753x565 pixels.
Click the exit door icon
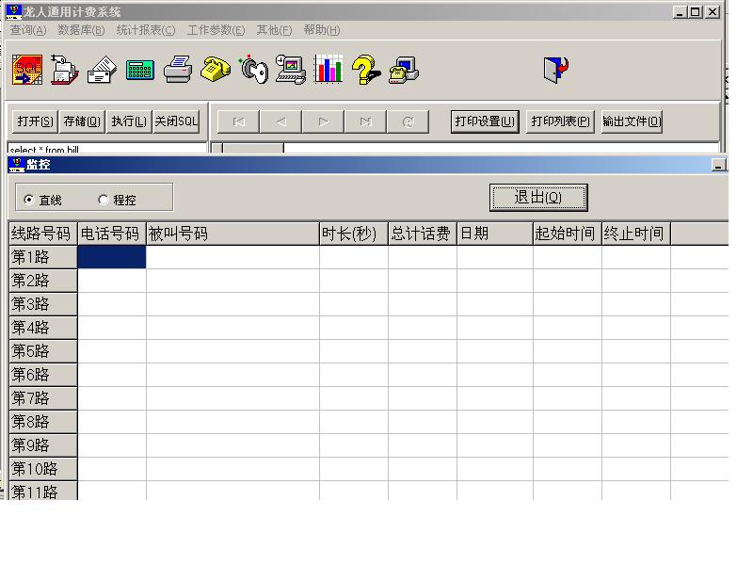coord(556,70)
